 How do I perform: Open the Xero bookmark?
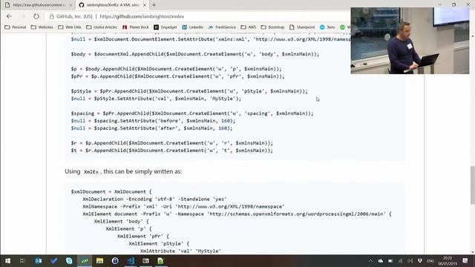click(x=327, y=27)
